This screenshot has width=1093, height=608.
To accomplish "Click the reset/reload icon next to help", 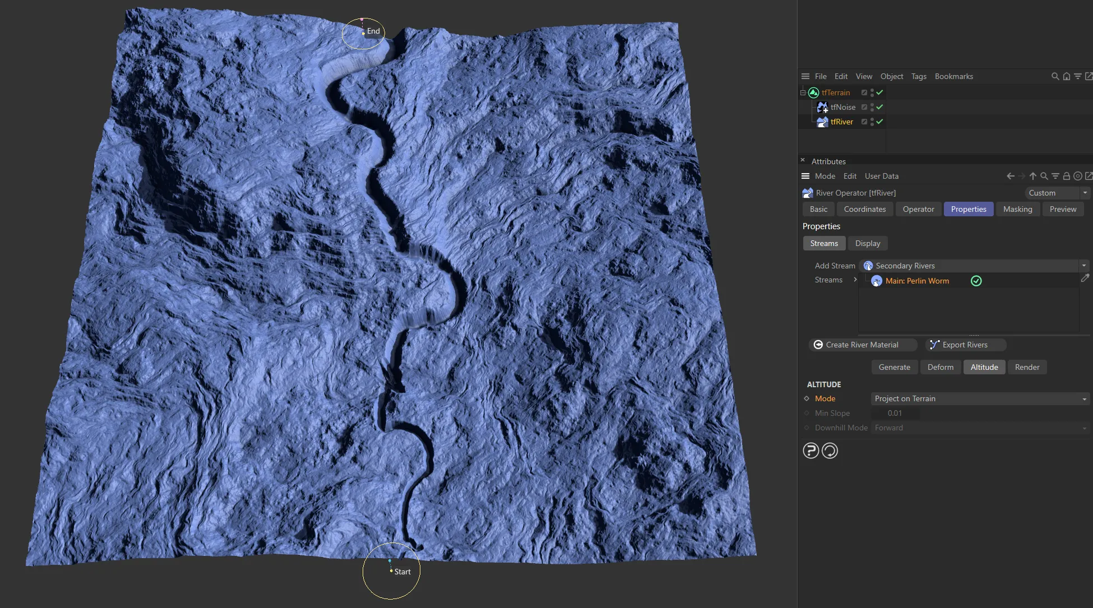I will point(830,450).
